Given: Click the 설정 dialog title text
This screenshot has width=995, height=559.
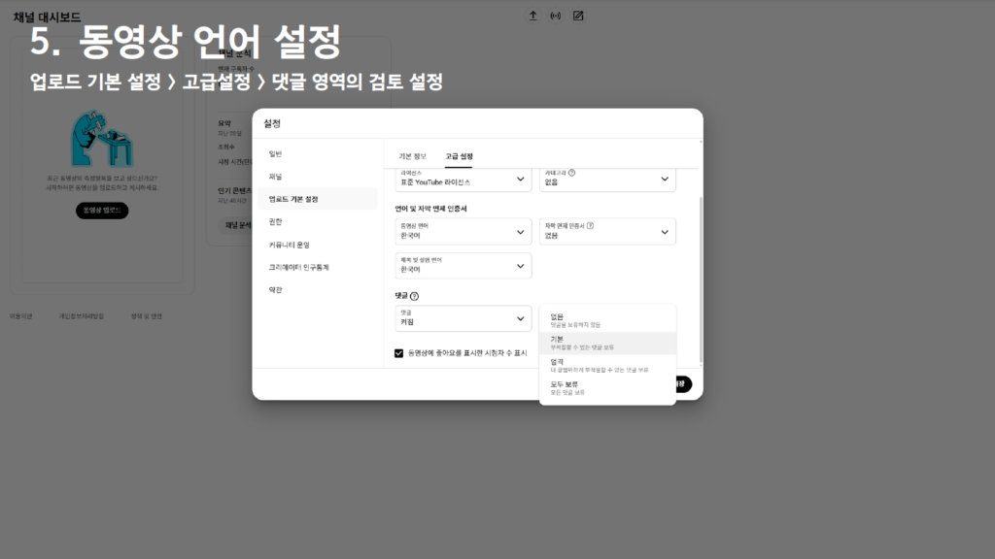Looking at the screenshot, I should pyautogui.click(x=272, y=123).
